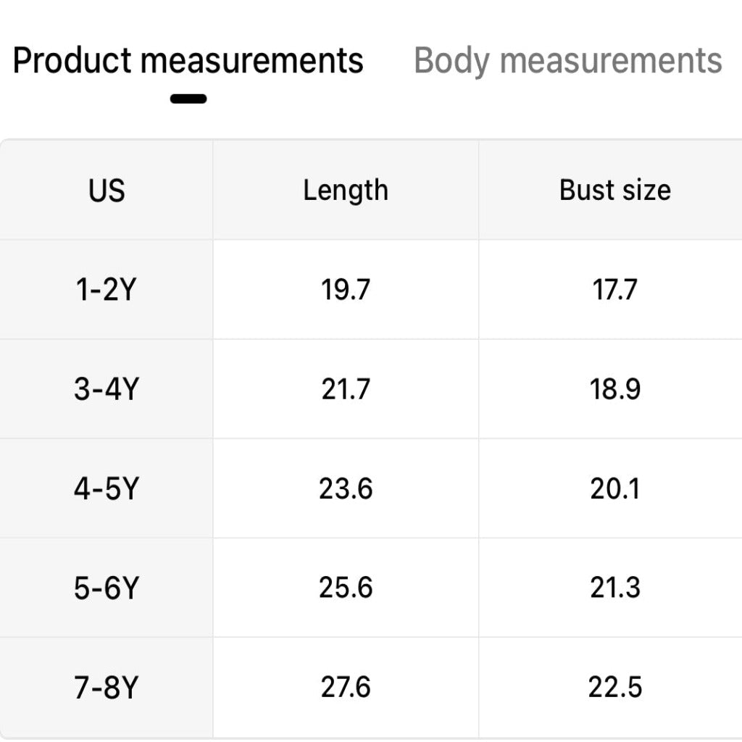Click the 23.6 length value
Screen dimensions: 742x742
pos(346,489)
